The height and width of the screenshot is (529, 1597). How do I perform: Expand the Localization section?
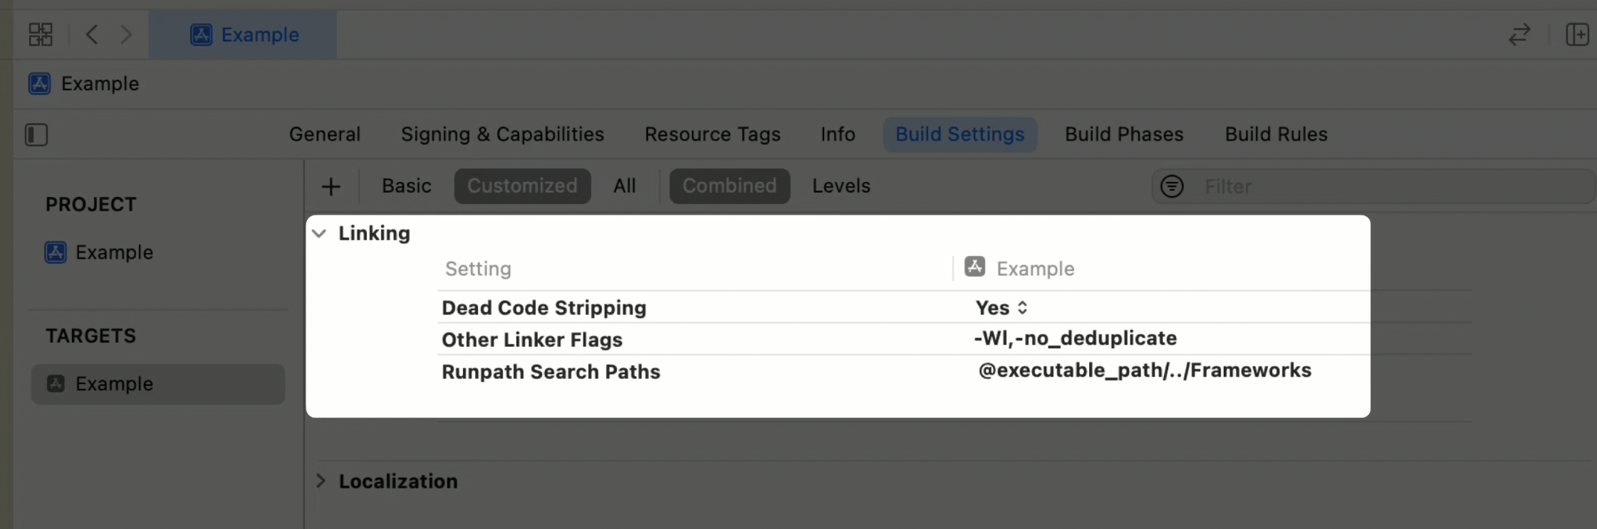(321, 481)
